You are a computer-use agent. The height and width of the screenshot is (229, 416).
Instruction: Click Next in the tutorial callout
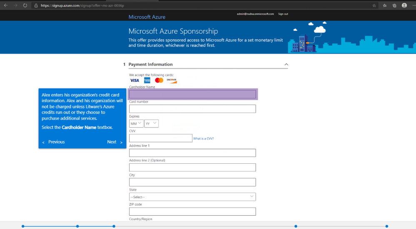(115, 142)
